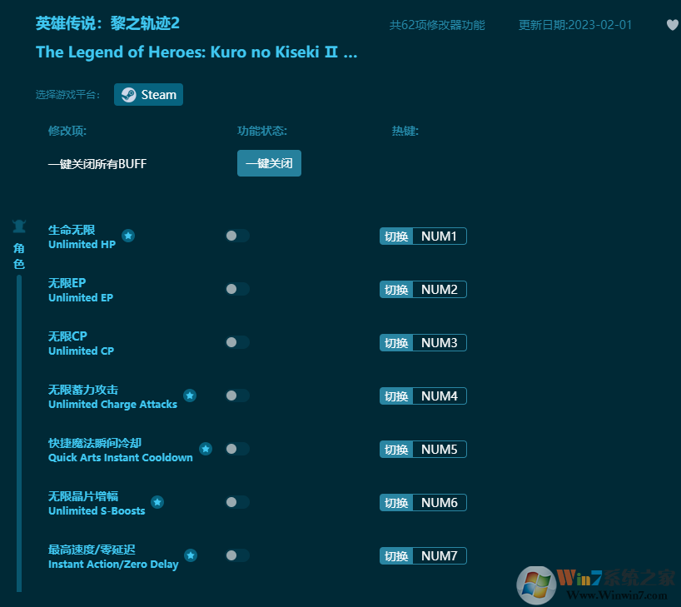Click star badge beside Instant Action/Zero Delay
681x607 pixels.
point(191,555)
